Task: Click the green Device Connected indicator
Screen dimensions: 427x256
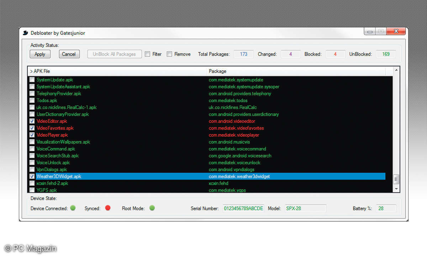Action: click(x=73, y=208)
